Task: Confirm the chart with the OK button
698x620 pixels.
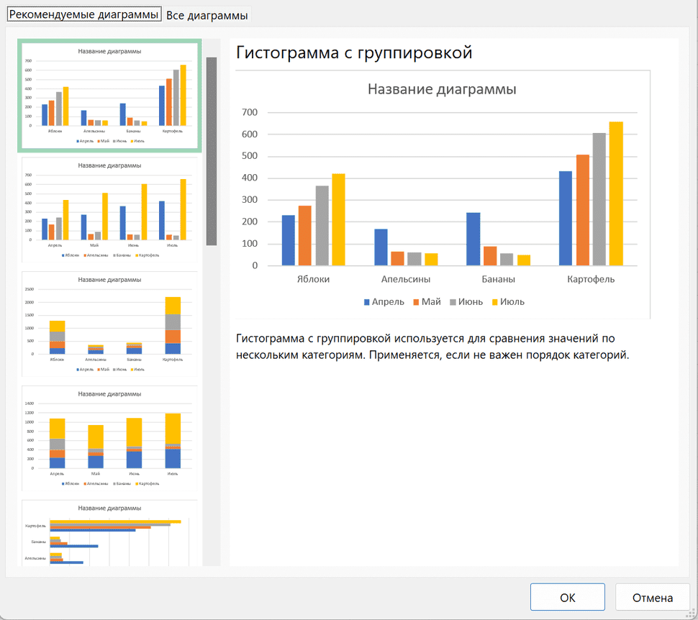Action: point(568,597)
